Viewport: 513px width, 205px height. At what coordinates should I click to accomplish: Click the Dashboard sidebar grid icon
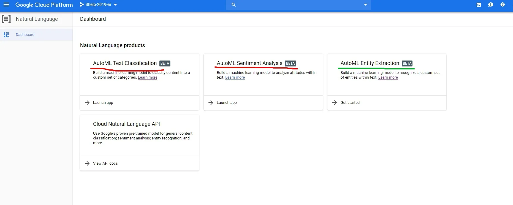click(x=6, y=35)
